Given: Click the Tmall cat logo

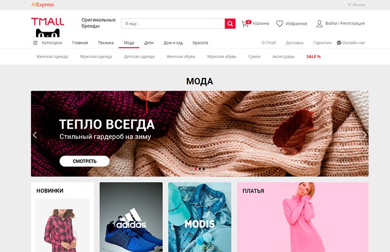Looking at the screenshot, I should (47, 27).
